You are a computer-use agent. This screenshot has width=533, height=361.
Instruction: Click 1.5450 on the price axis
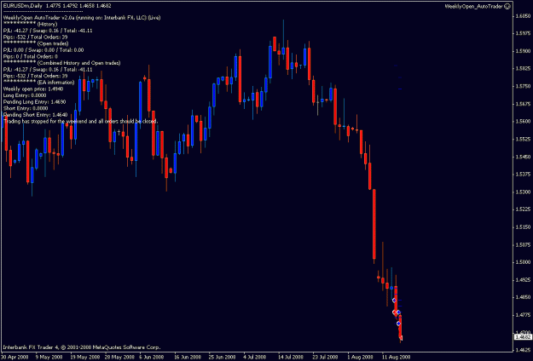(524, 157)
